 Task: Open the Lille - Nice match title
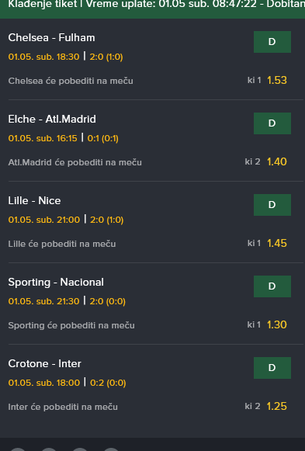[x=34, y=200]
